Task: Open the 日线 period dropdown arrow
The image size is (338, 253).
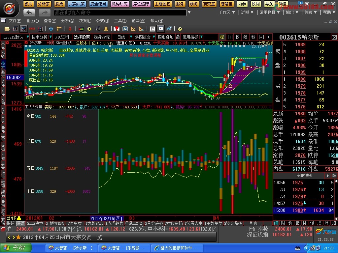Action: (x=131, y=37)
